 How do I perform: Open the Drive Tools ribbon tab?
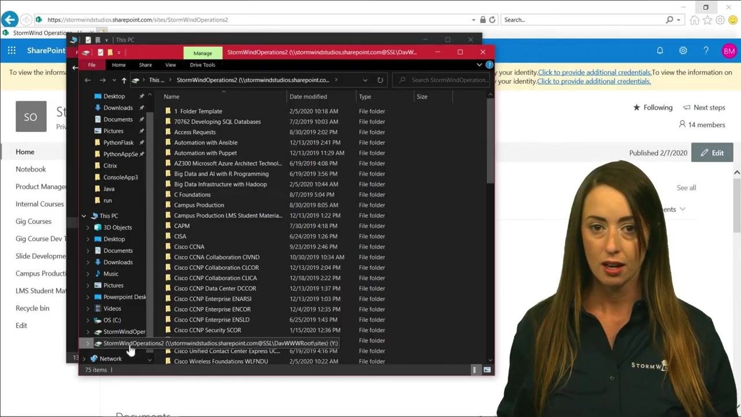tap(203, 65)
